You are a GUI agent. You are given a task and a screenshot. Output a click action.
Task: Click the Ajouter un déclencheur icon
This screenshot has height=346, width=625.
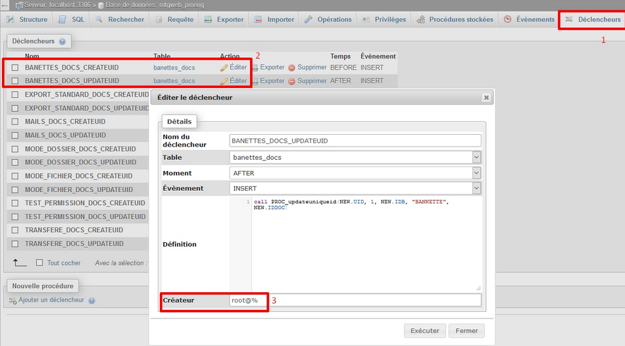(x=13, y=301)
